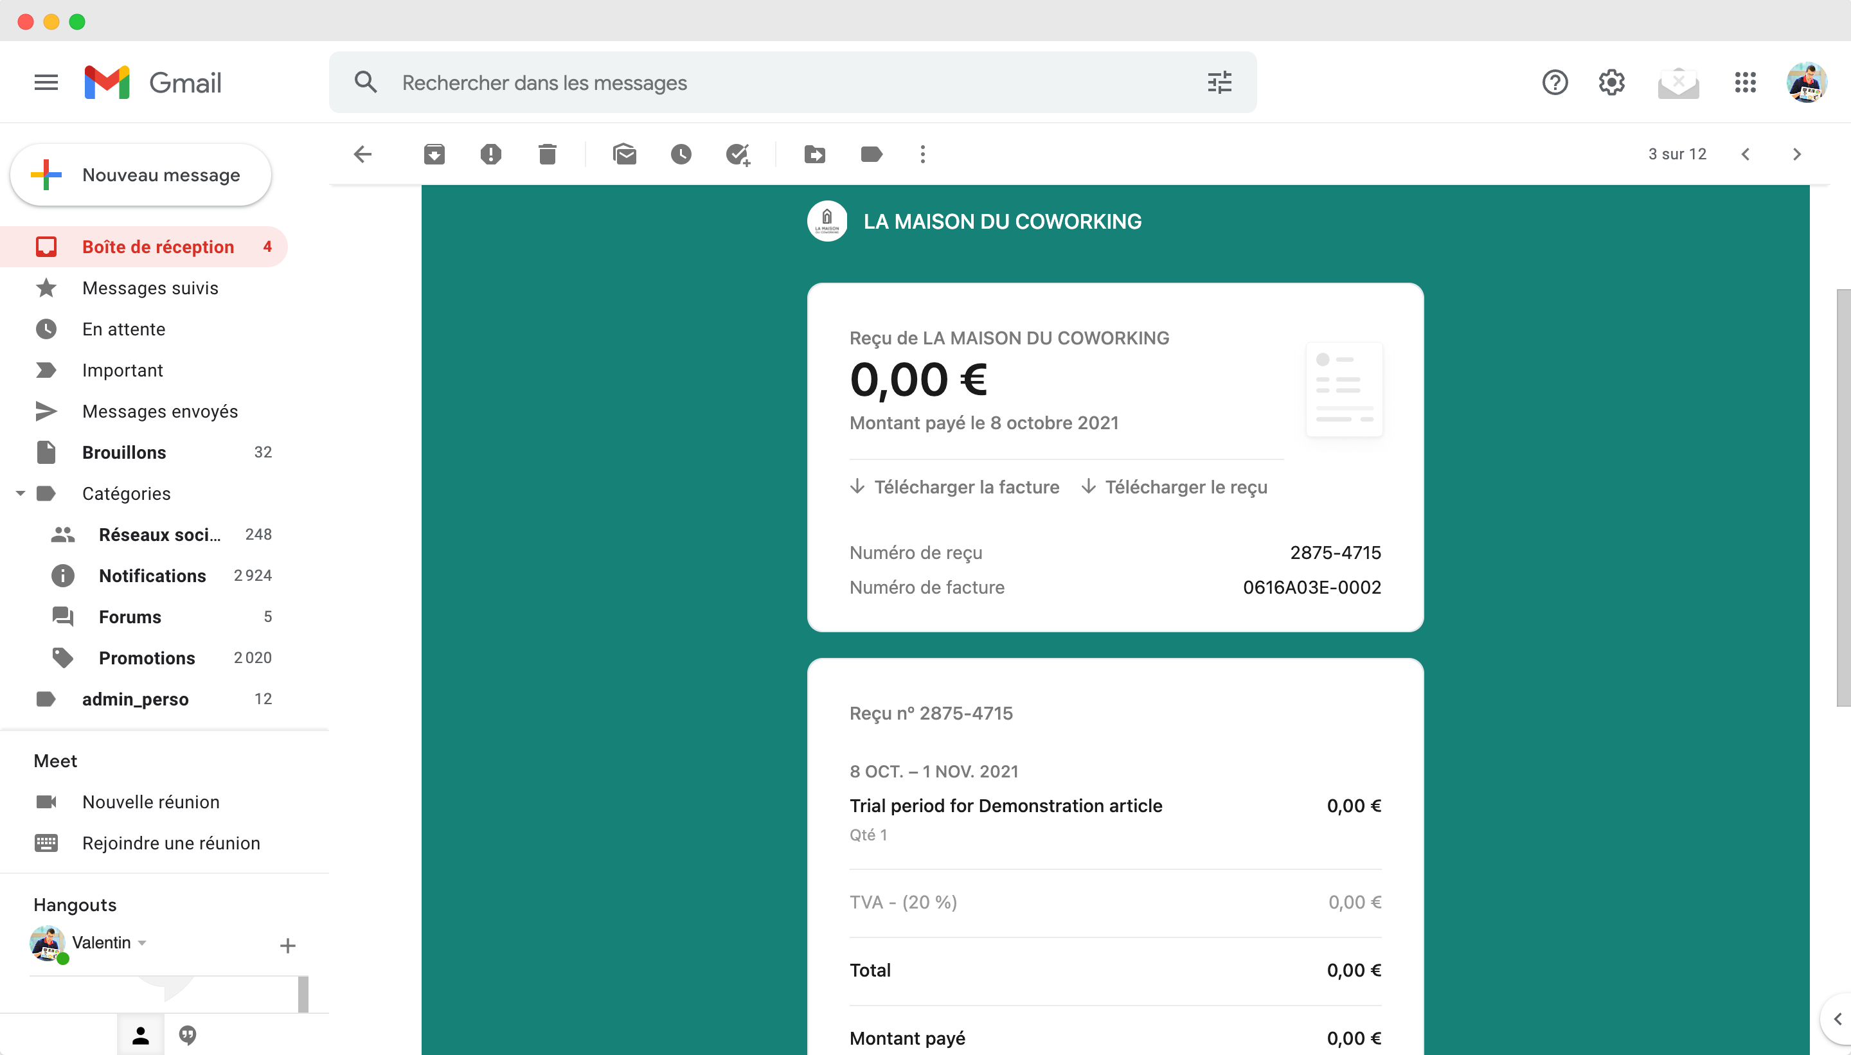This screenshot has width=1851, height=1055.
Task: Click Valentin's Hangouts avatar
Action: pyautogui.click(x=48, y=943)
